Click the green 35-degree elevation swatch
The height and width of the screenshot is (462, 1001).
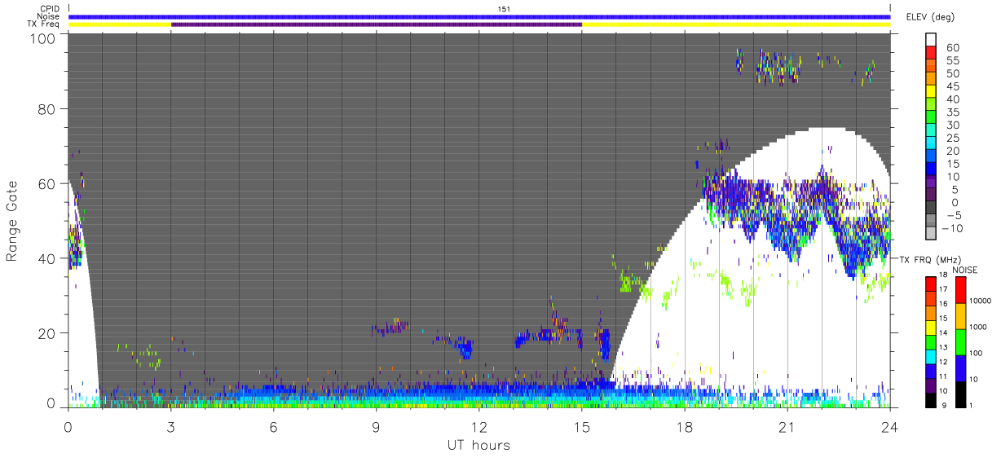(931, 118)
